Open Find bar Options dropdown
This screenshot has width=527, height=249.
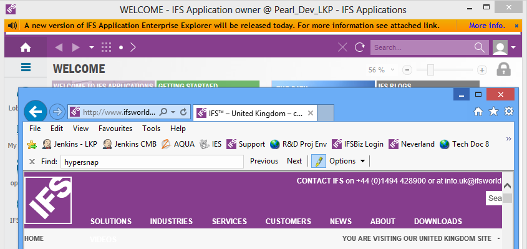[x=347, y=161]
